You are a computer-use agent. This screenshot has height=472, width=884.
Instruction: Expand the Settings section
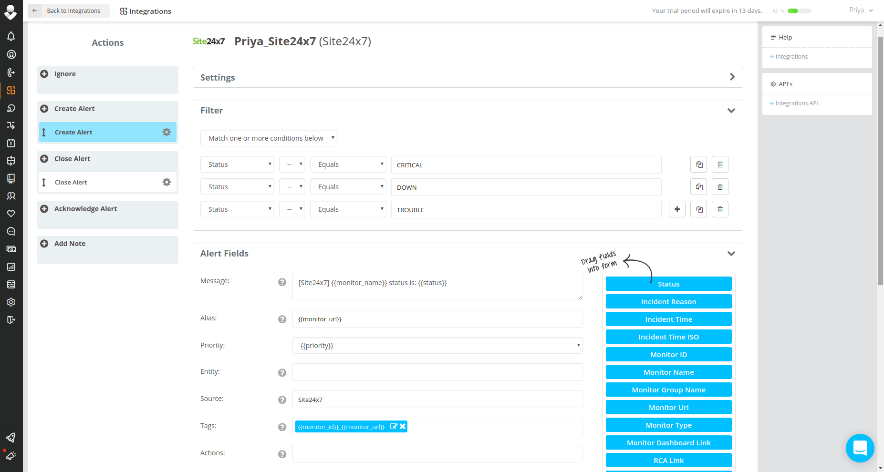(x=732, y=77)
